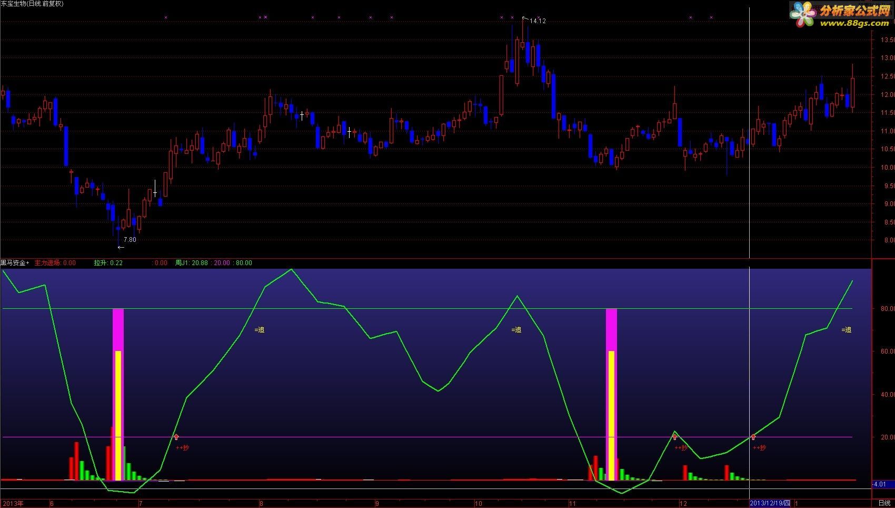895x508 pixels.
Task: Select the arrow marker beside the 7.80 low
Action: [x=121, y=247]
